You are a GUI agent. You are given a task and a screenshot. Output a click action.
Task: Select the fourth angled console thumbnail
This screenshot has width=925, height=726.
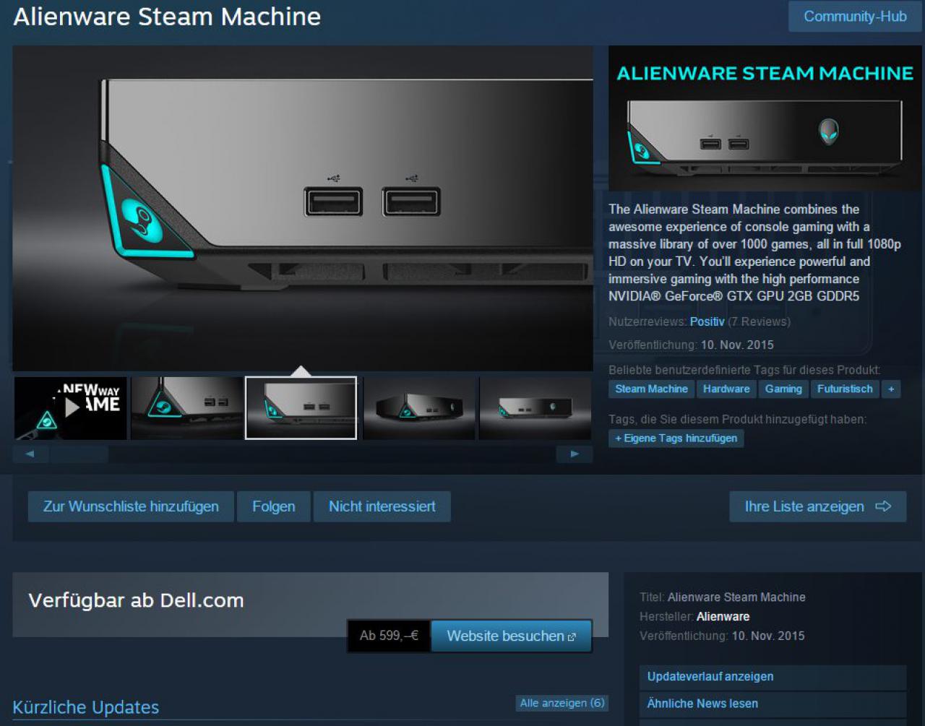tap(419, 407)
